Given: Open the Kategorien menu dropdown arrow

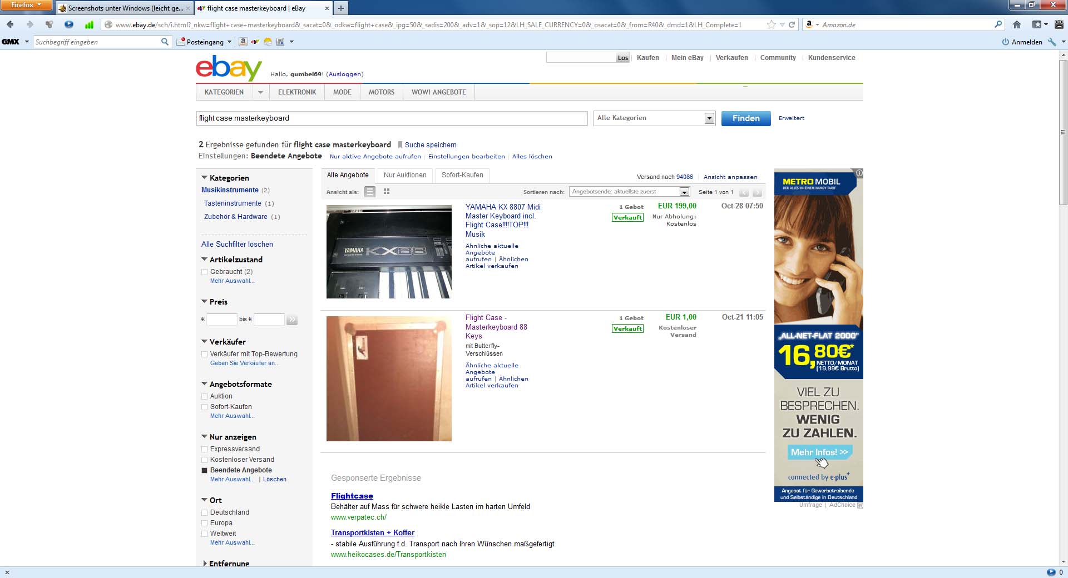Looking at the screenshot, I should tap(260, 92).
